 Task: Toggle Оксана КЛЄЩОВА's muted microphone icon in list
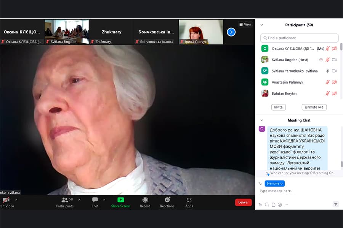(x=327, y=48)
